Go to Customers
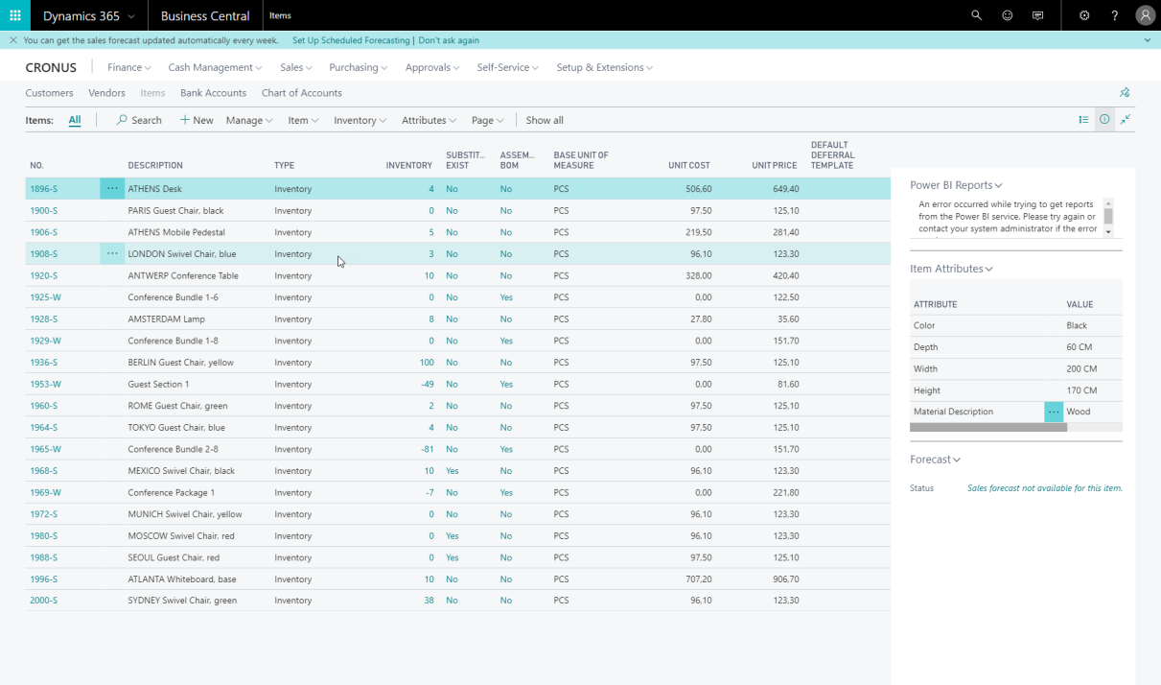 (x=49, y=93)
